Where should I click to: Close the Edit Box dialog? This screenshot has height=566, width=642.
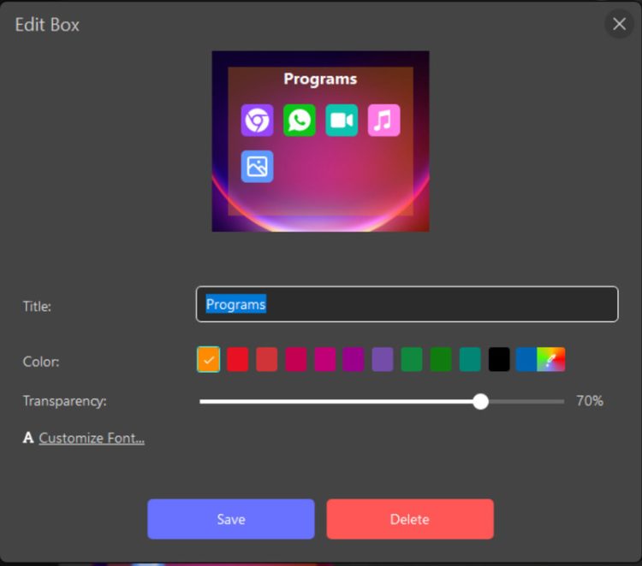pyautogui.click(x=619, y=24)
